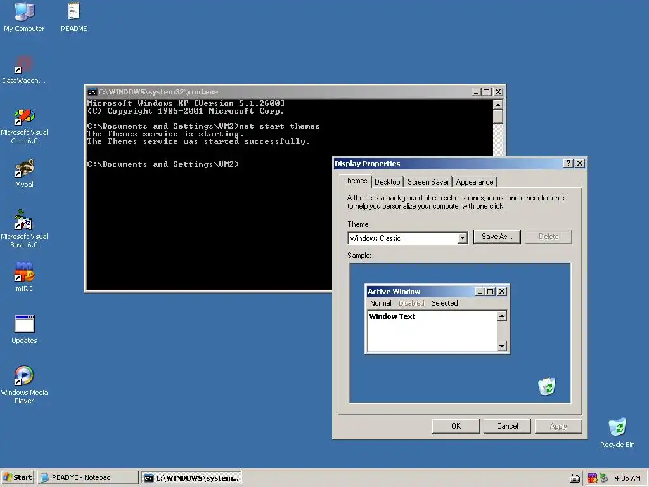Click the network connection tray icon
The image size is (649, 487).
tap(603, 478)
